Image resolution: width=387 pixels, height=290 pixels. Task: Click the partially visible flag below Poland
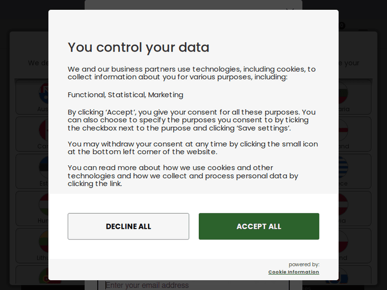coord(354,276)
